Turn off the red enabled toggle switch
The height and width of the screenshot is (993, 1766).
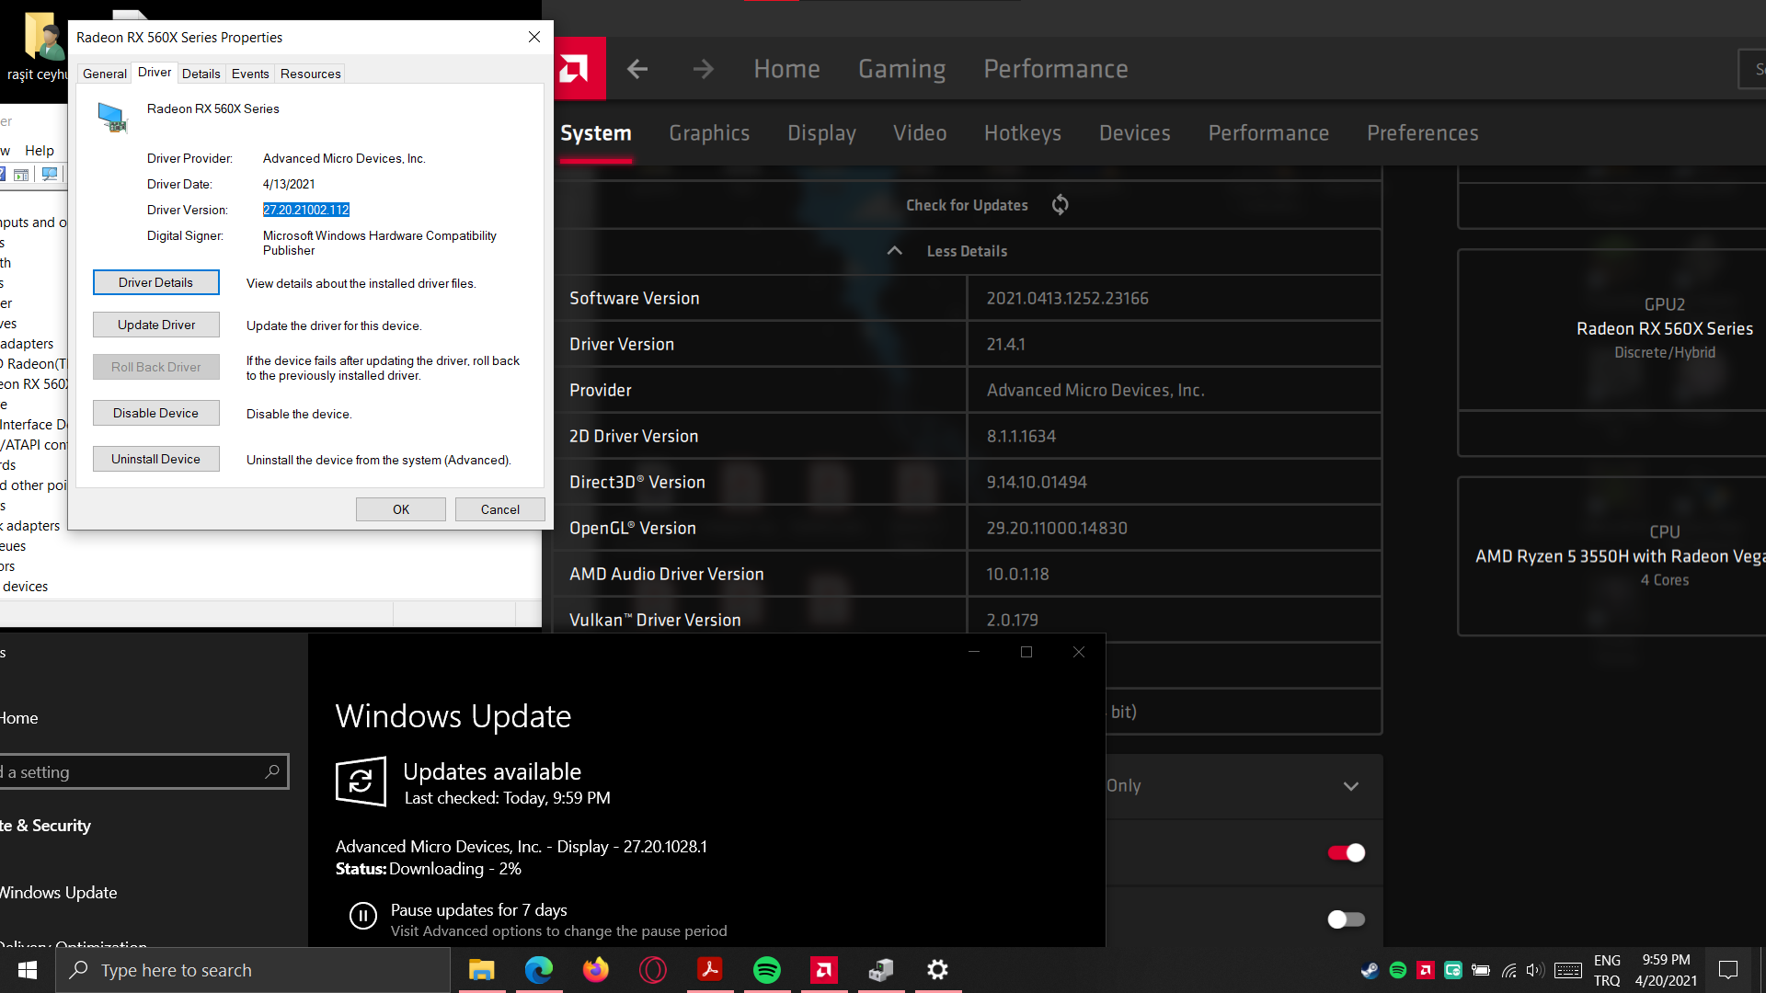[1346, 853]
